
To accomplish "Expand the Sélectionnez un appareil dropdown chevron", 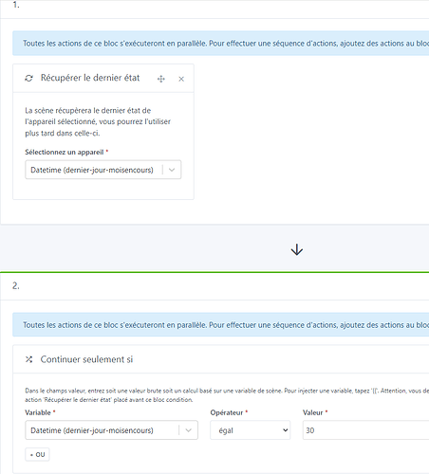I will click(x=172, y=170).
